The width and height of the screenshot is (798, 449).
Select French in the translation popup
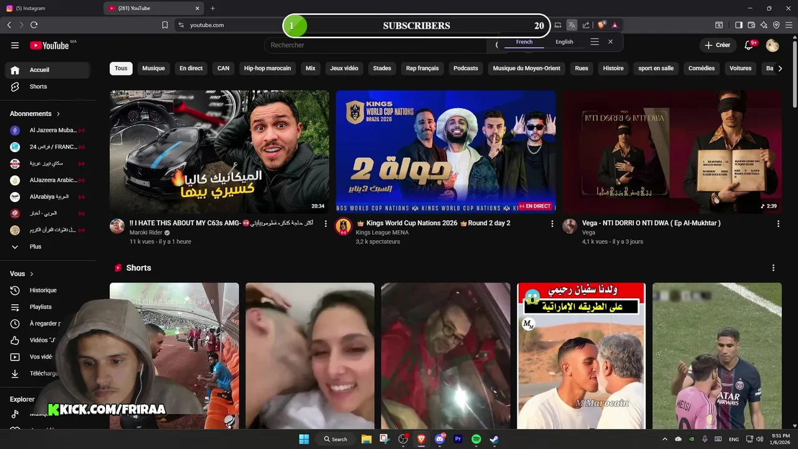pyautogui.click(x=524, y=42)
